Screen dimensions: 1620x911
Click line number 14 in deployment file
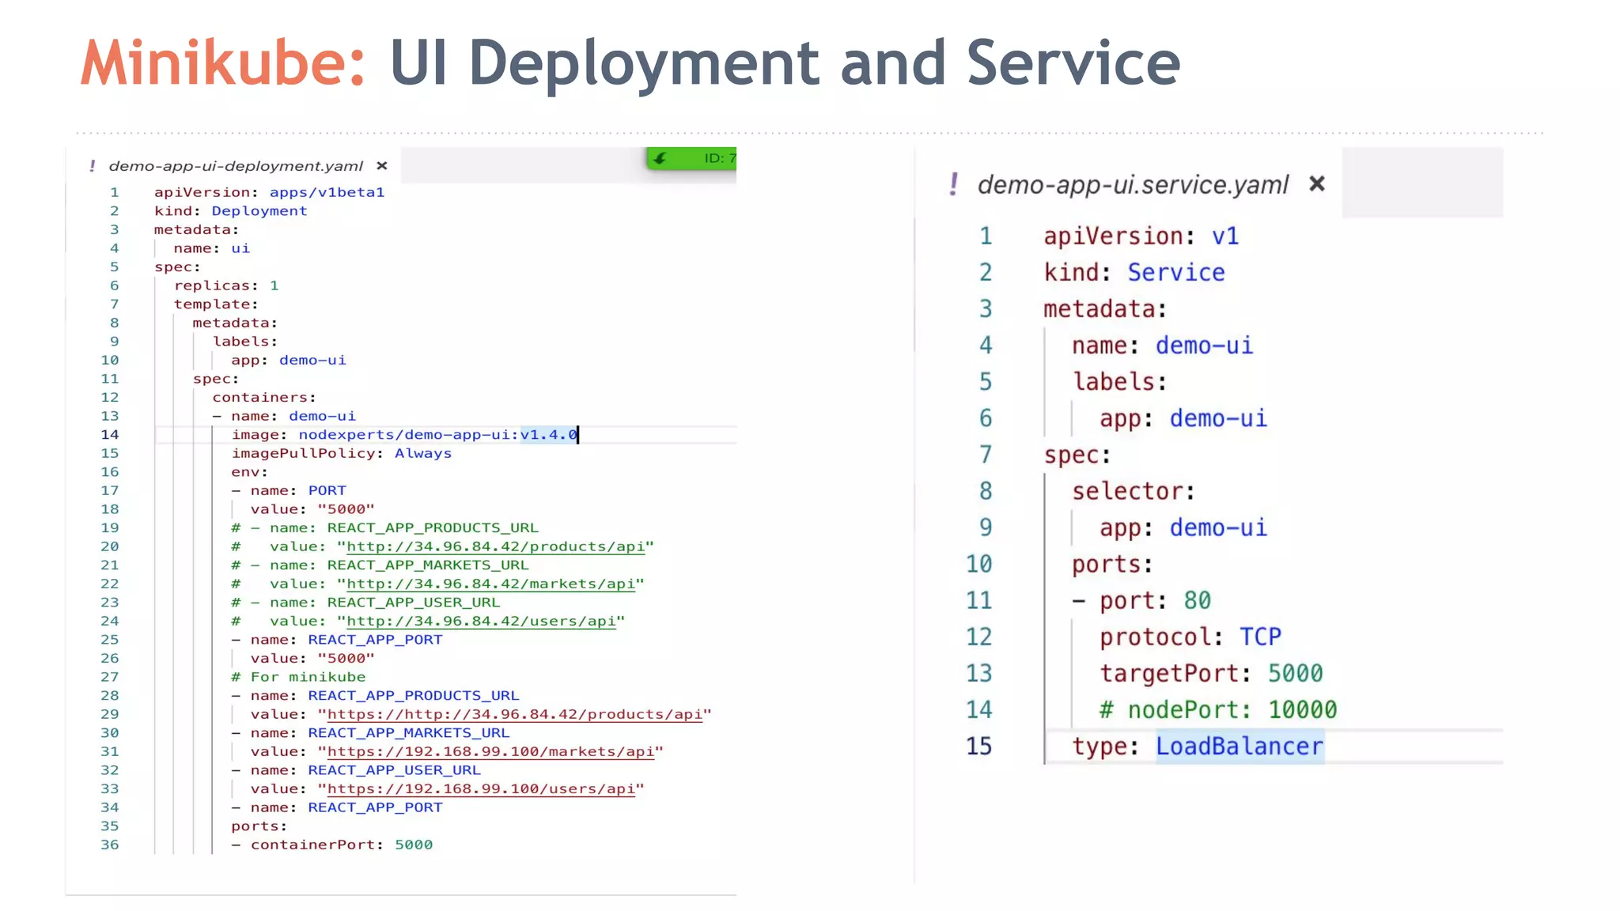[110, 435]
